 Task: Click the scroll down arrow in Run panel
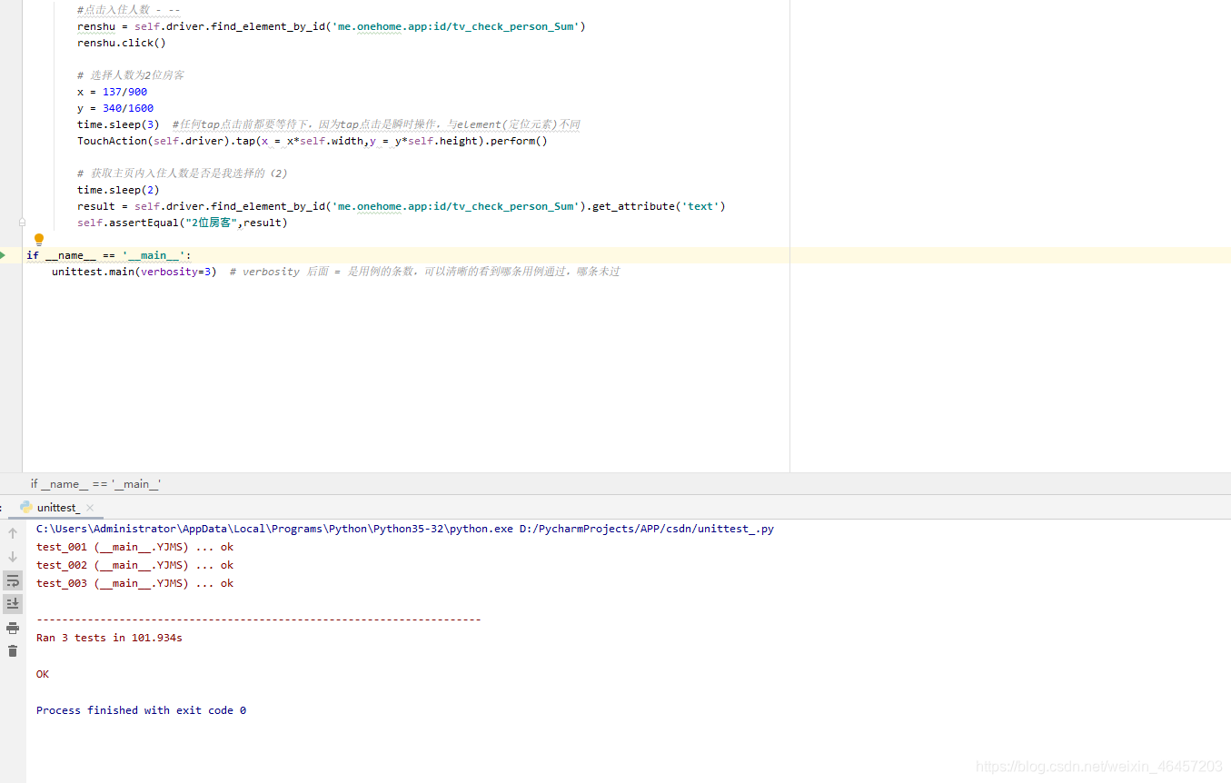point(13,557)
